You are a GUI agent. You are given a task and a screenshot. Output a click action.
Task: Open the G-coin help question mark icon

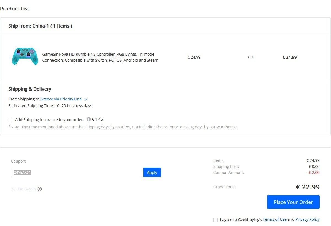click(40, 189)
